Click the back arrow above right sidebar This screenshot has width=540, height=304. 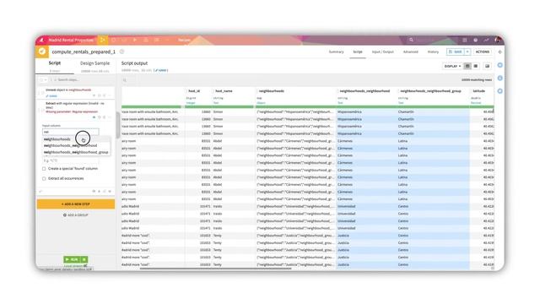[500, 52]
